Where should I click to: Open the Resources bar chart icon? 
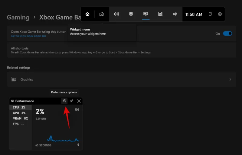[x=160, y=14]
